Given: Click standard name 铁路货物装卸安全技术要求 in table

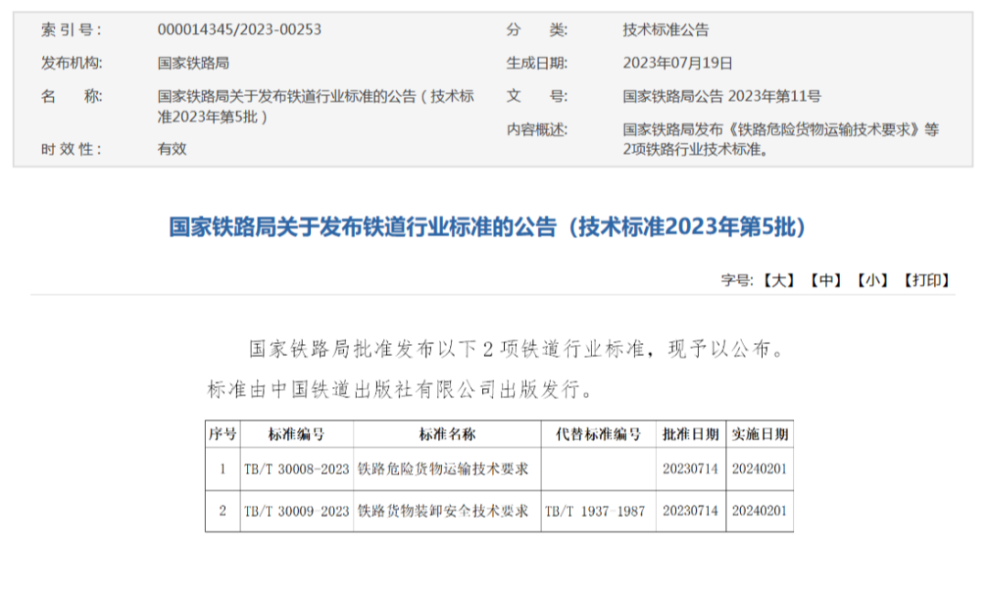Looking at the screenshot, I should [x=443, y=511].
